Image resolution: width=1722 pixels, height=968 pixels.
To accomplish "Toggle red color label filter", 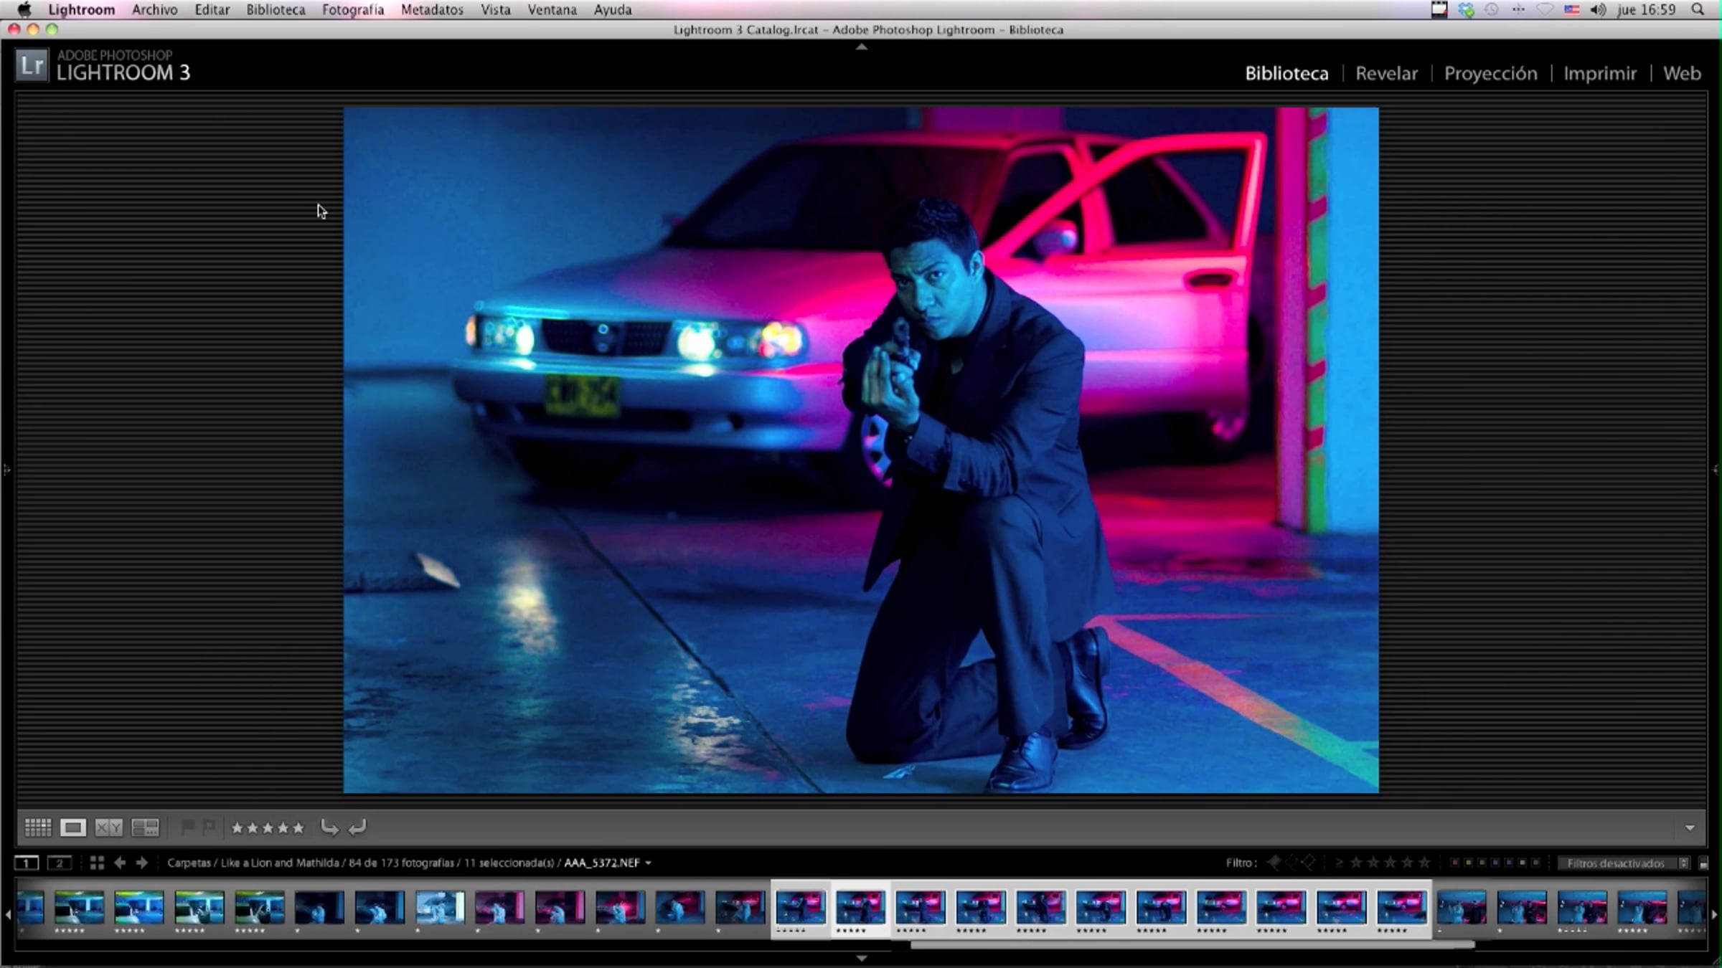I will pyautogui.click(x=1454, y=863).
